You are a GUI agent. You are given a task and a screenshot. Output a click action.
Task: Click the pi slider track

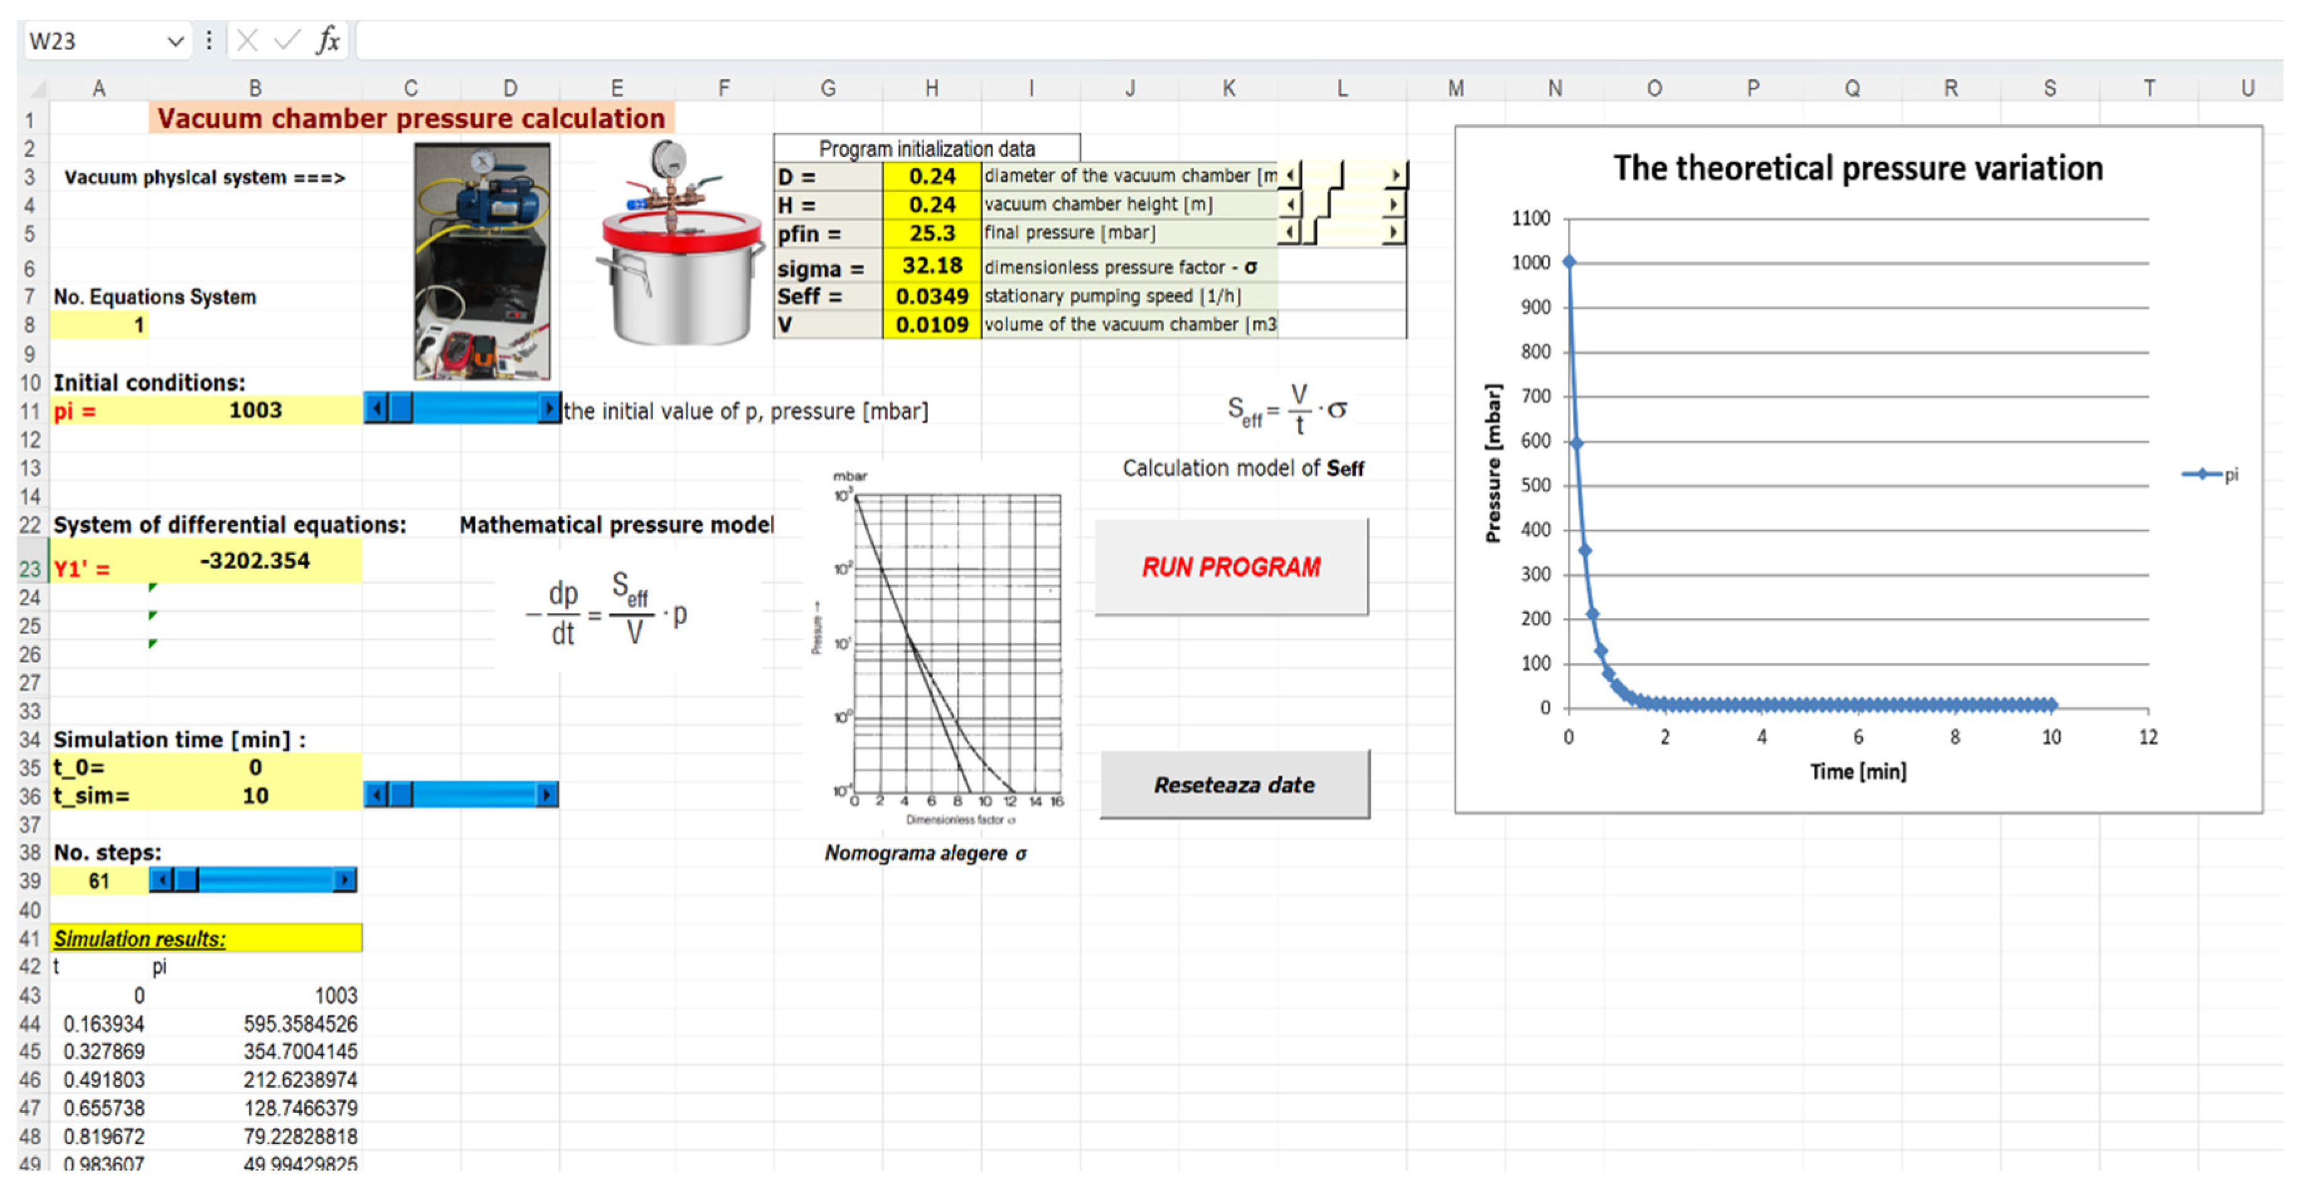point(475,409)
